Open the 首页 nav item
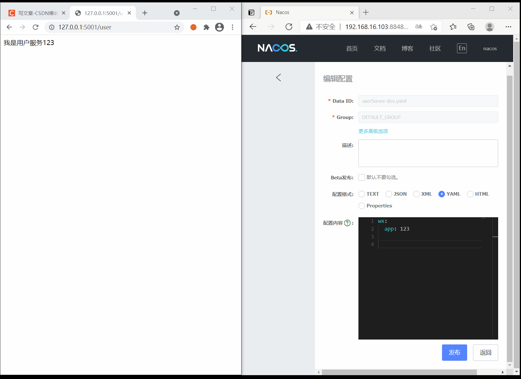This screenshot has width=521, height=379. tap(352, 48)
